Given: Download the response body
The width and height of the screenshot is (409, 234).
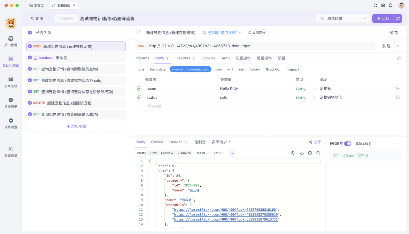Looking at the screenshot, I should pyautogui.click(x=302, y=153).
